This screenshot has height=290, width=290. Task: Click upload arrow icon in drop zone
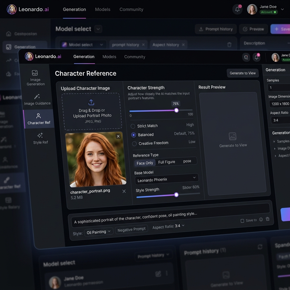[x=91, y=102]
